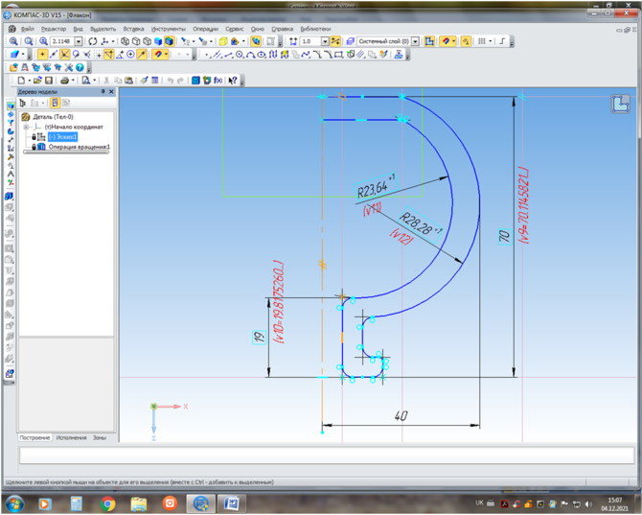Image resolution: width=642 pixels, height=515 pixels.
Task: Pin the Дерево модели panel
Action: (x=103, y=92)
